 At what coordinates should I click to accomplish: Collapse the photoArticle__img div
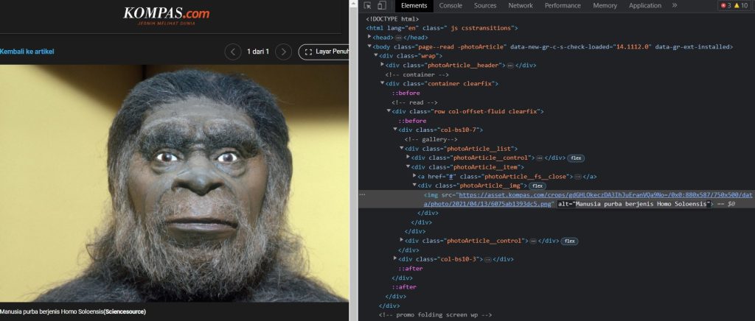(414, 186)
